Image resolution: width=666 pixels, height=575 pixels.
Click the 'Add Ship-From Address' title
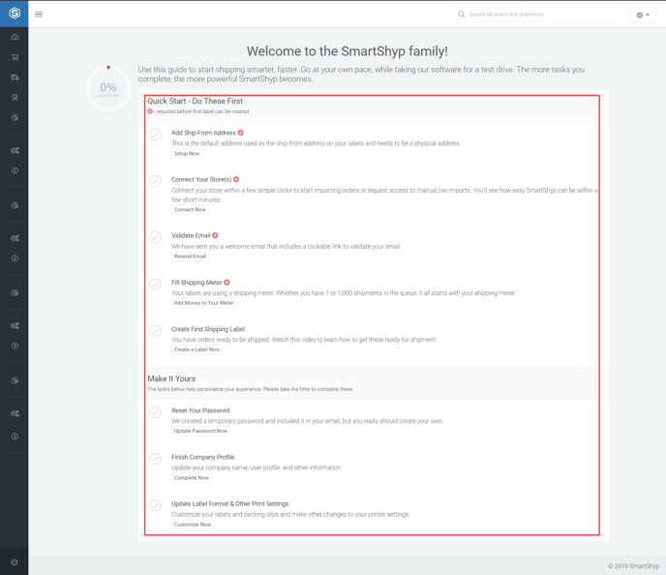[203, 133]
